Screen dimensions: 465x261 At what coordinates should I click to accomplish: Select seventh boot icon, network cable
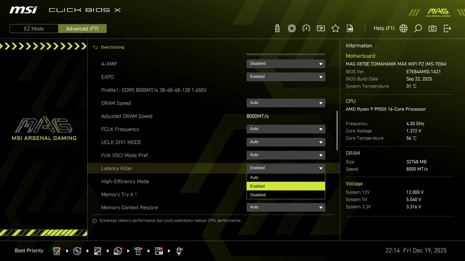point(179,251)
